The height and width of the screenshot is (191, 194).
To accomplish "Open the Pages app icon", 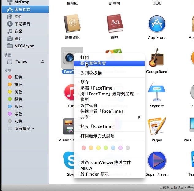I will click(x=157, y=126).
